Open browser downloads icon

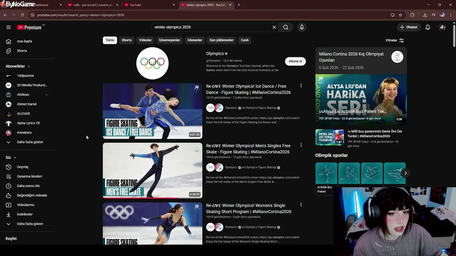(x=425, y=15)
